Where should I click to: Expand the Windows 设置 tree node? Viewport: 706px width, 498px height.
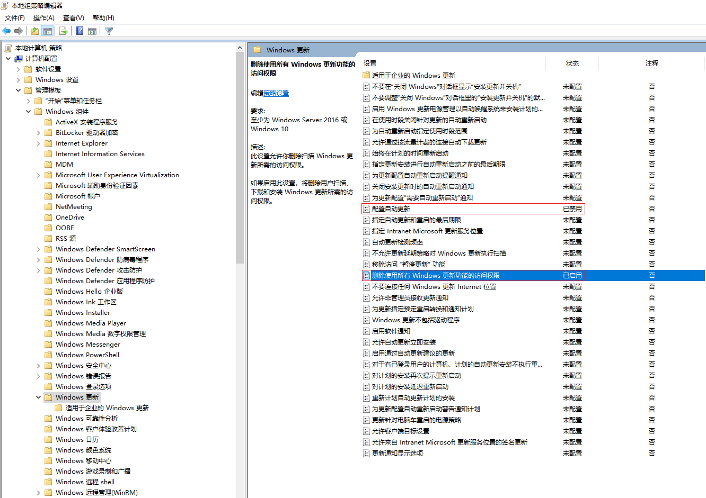pos(18,80)
